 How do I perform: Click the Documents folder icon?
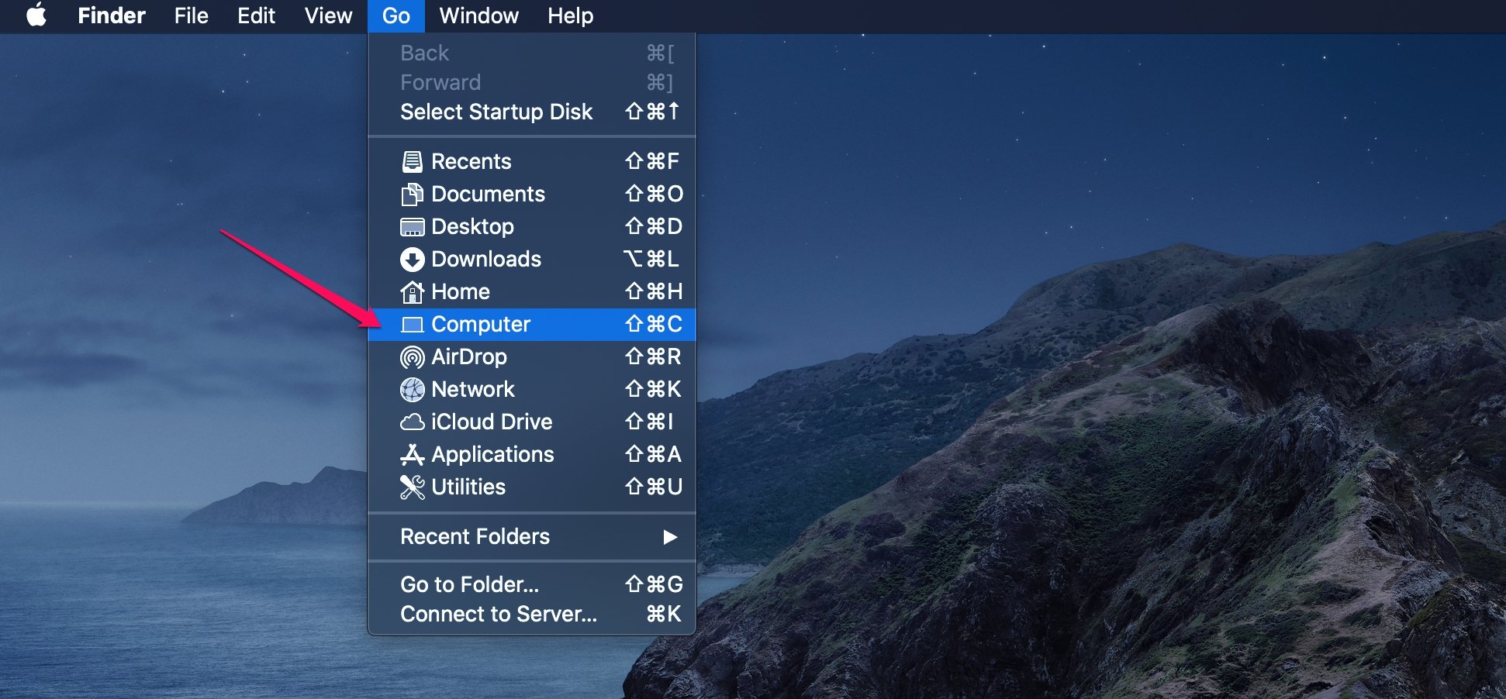pos(412,194)
